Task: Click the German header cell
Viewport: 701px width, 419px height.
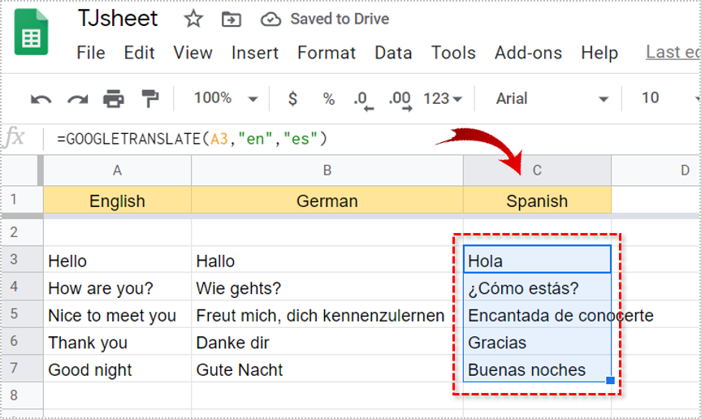Action: [x=327, y=200]
